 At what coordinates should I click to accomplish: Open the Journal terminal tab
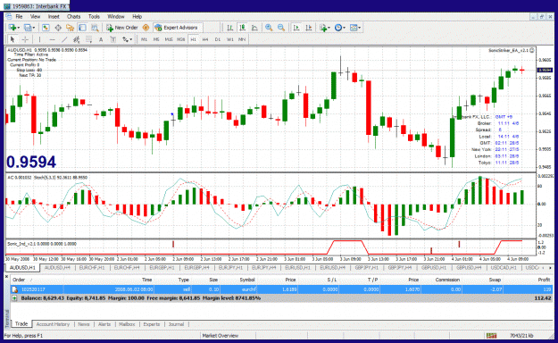(x=176, y=324)
